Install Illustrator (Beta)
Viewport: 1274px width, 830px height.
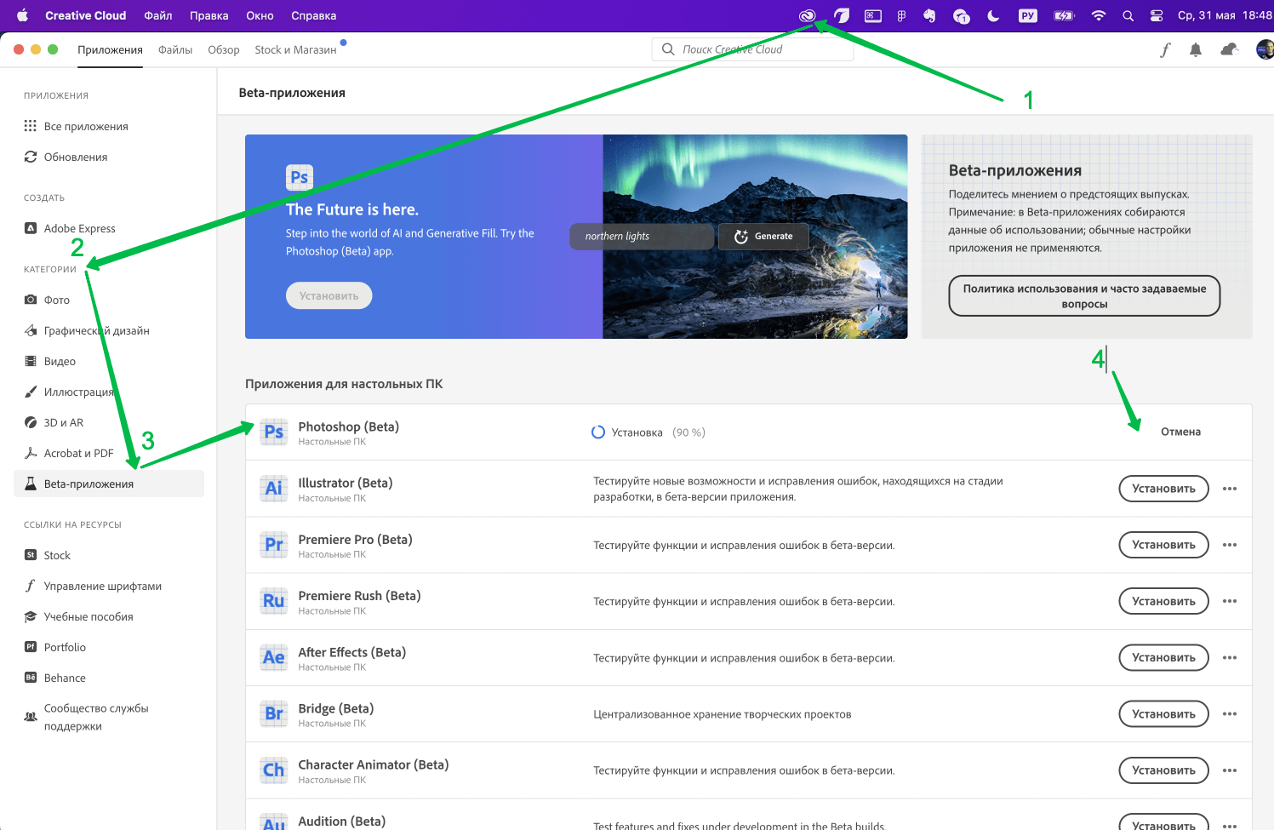coord(1163,489)
